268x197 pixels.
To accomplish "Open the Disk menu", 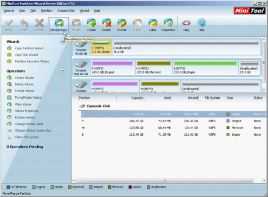I will tap(33, 11).
